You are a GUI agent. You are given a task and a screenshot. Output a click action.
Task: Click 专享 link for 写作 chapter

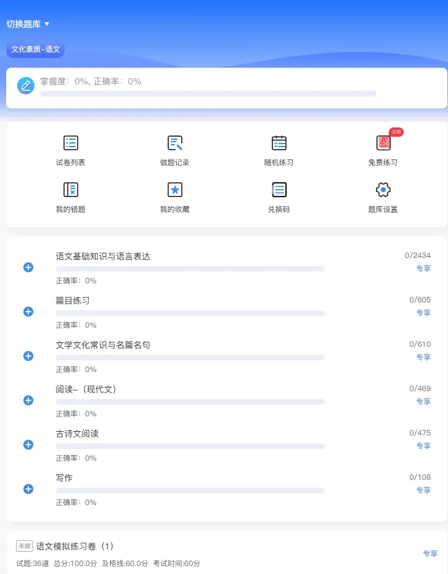click(x=423, y=490)
